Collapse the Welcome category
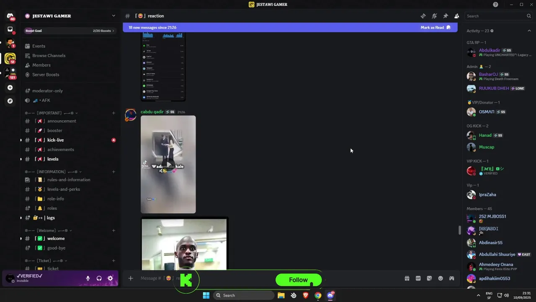 48,230
